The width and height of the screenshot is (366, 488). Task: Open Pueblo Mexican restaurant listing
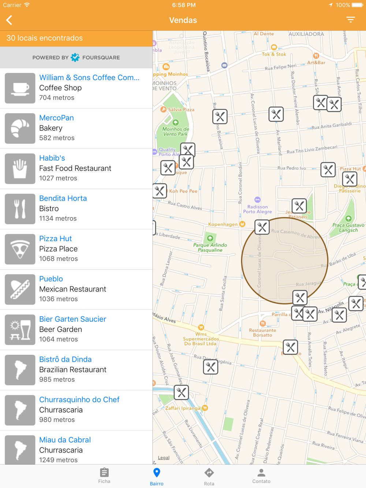point(76,290)
